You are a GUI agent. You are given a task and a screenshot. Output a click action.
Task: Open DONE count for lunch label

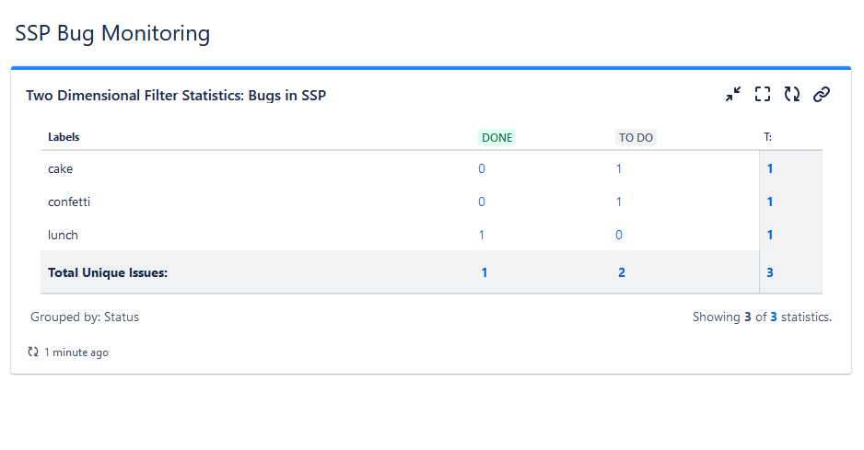(482, 235)
